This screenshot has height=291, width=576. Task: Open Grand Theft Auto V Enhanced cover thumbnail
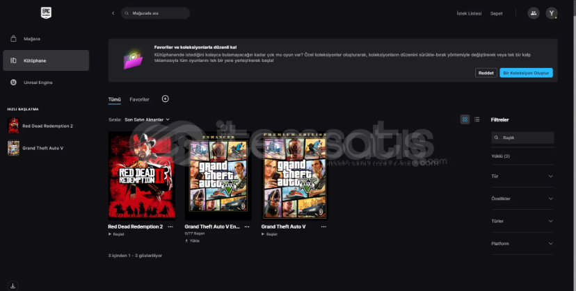point(218,176)
